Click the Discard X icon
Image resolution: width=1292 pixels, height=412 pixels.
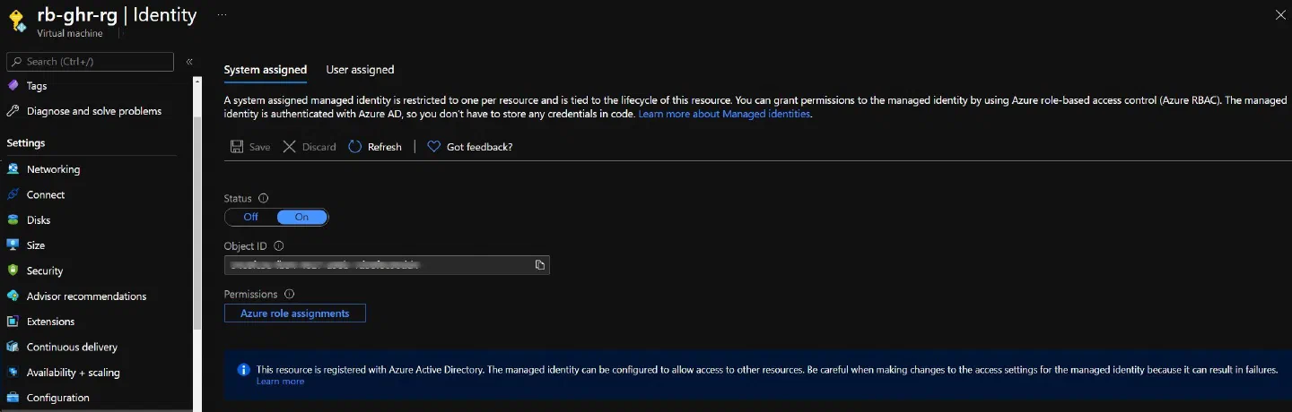click(x=289, y=147)
